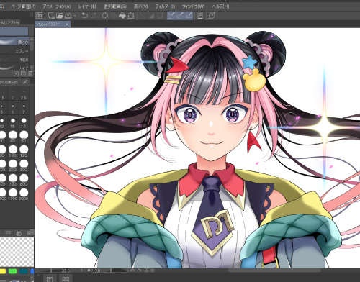Select the トーン sub tool
Viewport: 360px width, 282px height.
point(14,67)
